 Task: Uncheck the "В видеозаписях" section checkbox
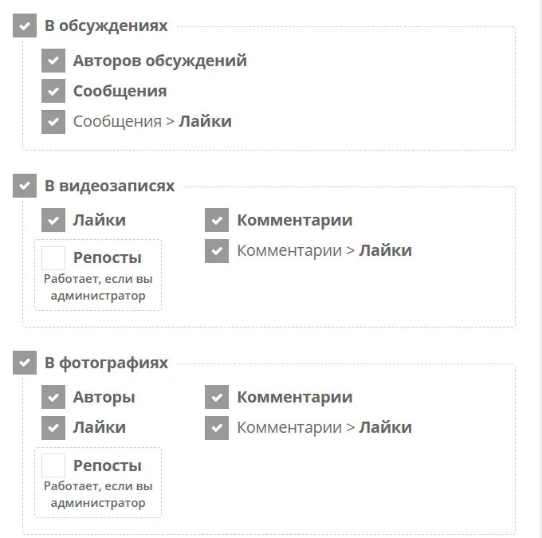[x=25, y=186]
